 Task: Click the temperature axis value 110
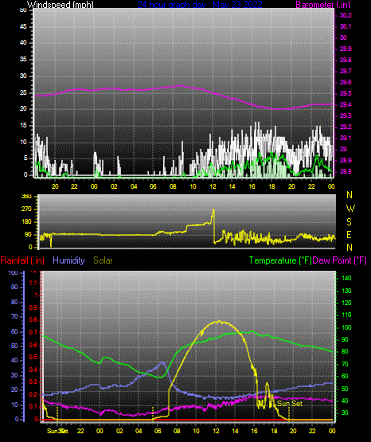[346, 315]
